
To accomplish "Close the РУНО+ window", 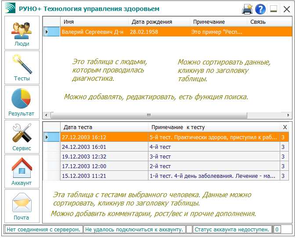I will 287,9.
